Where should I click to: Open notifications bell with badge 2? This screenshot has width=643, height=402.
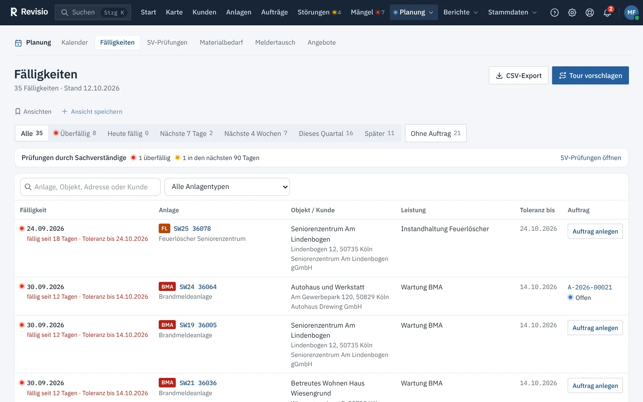607,12
